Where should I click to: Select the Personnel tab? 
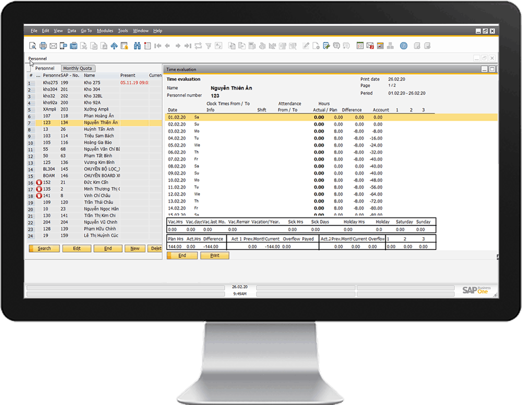(45, 68)
